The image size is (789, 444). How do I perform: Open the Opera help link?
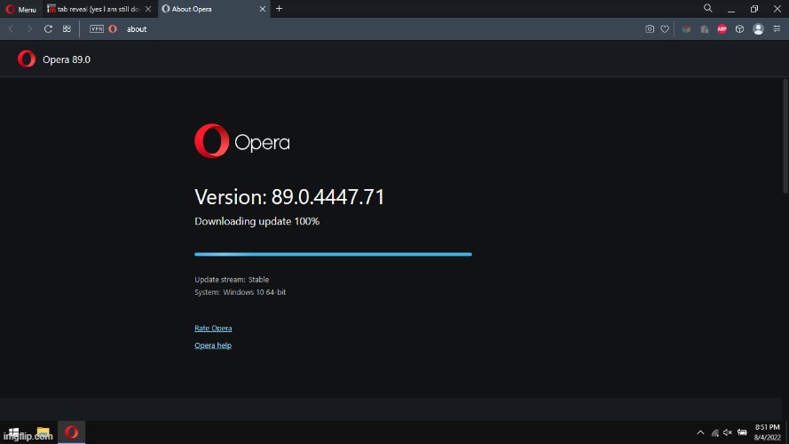pos(213,345)
